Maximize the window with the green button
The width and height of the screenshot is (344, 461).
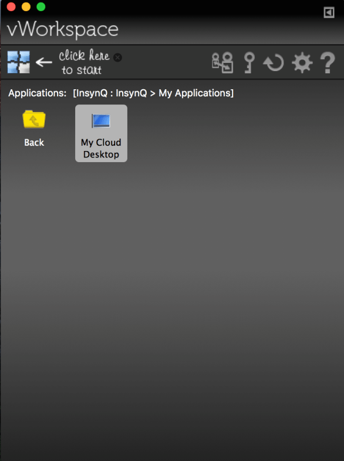[x=41, y=6]
